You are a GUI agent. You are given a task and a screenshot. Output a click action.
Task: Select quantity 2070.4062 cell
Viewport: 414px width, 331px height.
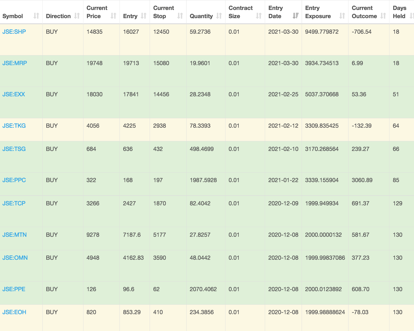coord(203,289)
